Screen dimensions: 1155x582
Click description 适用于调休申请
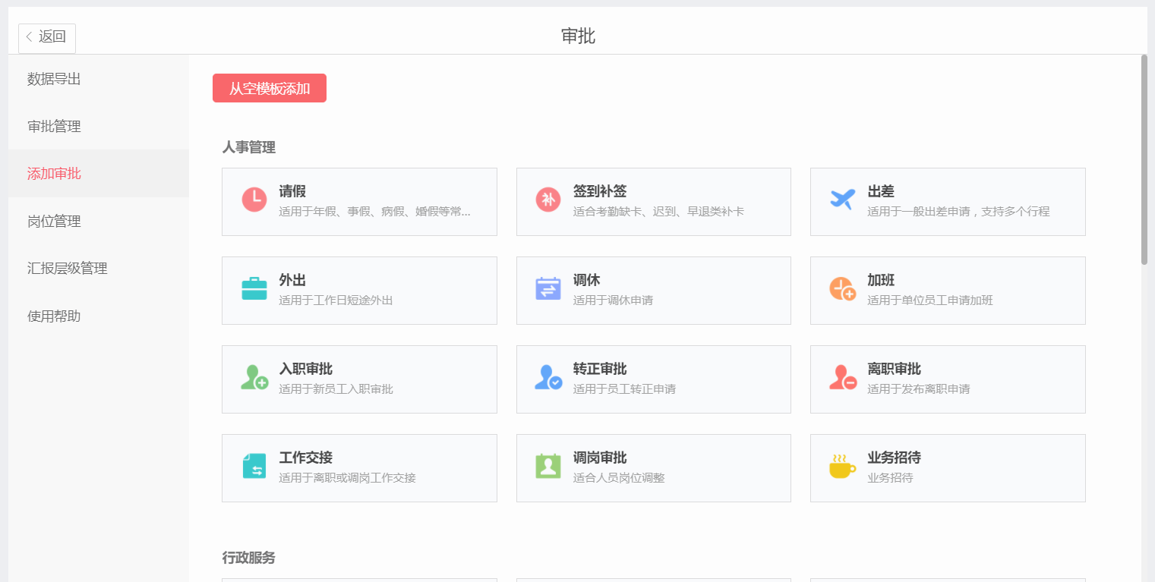pos(613,300)
